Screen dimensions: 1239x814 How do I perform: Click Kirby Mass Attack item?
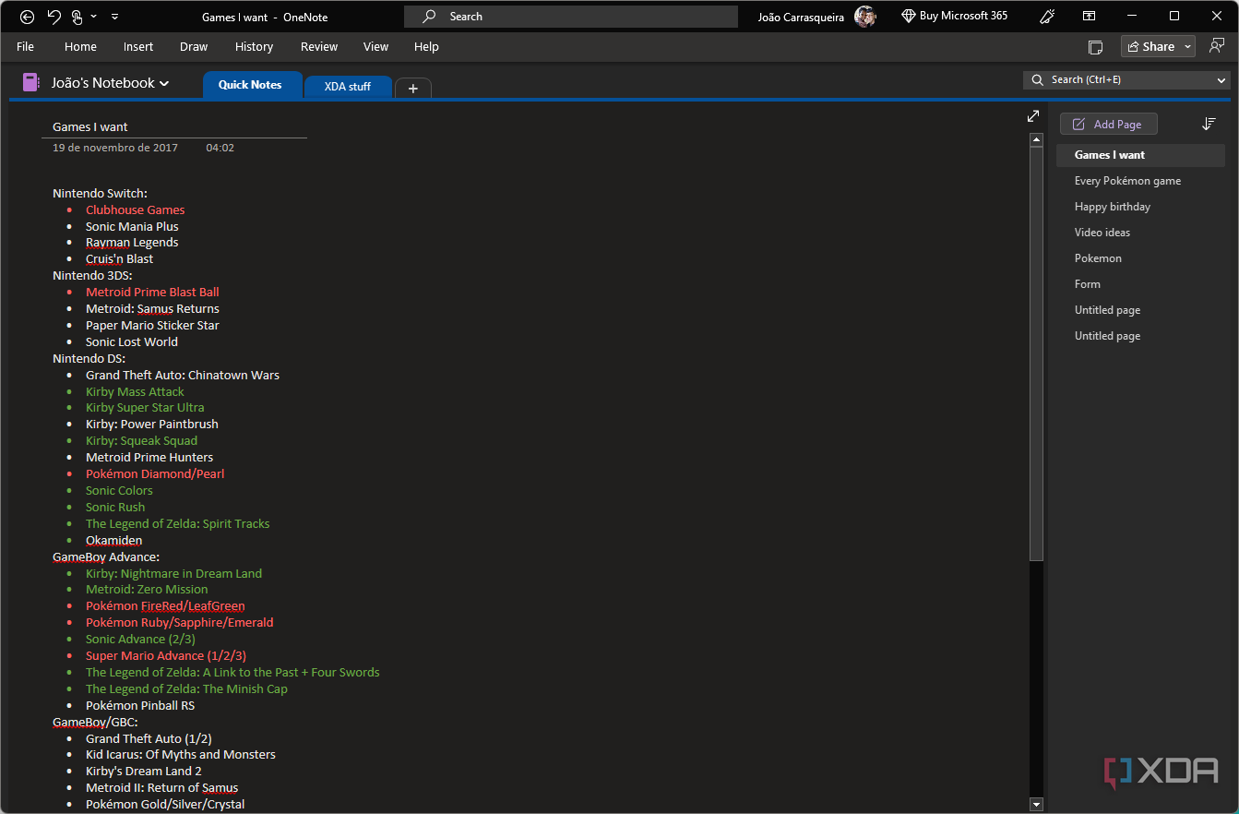pos(135,391)
